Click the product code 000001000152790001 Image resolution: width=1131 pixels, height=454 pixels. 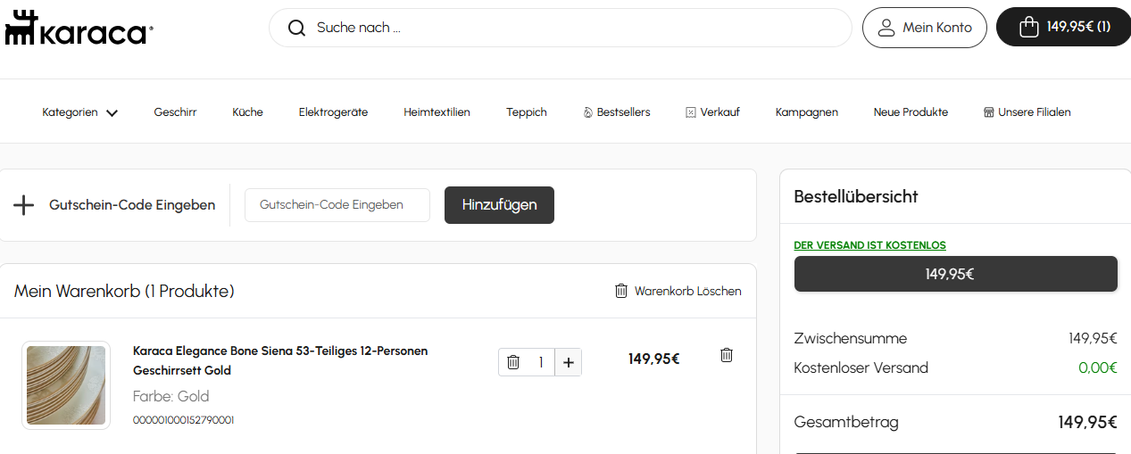[184, 420]
